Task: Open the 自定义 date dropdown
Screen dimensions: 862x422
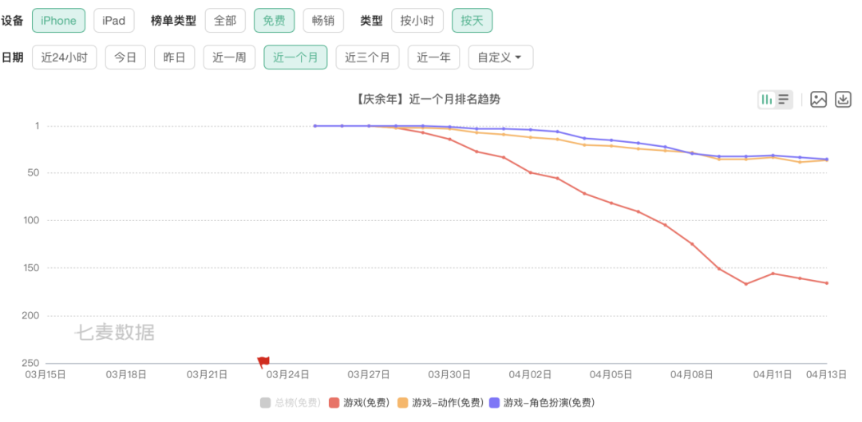Action: pyautogui.click(x=500, y=57)
